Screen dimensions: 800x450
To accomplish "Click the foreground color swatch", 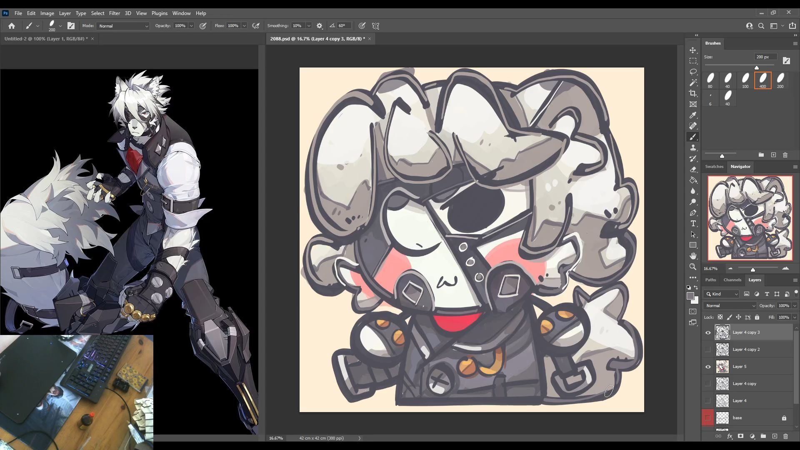I will tap(690, 296).
